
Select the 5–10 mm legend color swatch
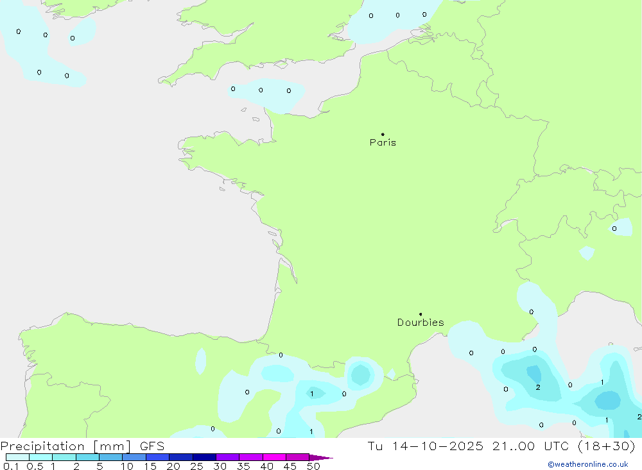tap(111, 457)
